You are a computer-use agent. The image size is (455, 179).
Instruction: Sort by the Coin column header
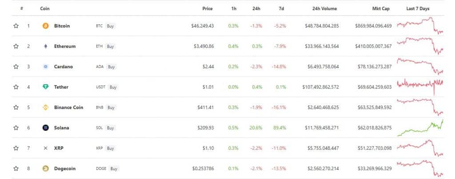pyautogui.click(x=45, y=9)
